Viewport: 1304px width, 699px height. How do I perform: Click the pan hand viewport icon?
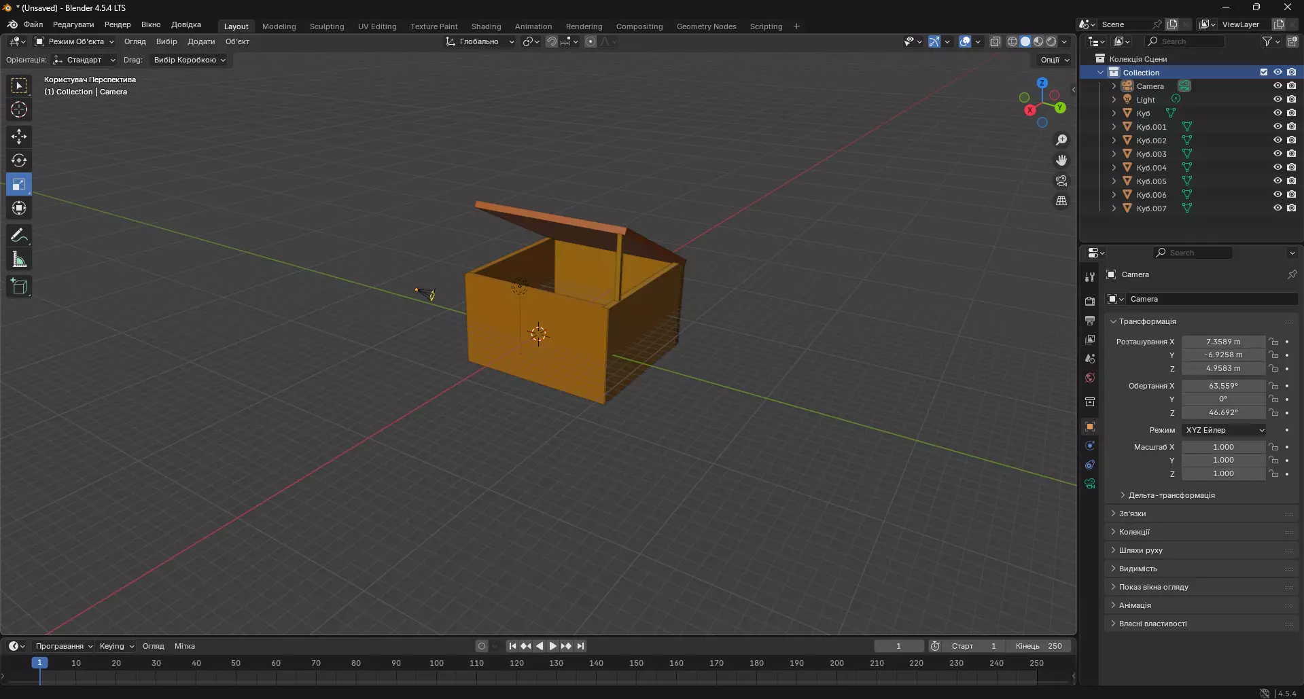pyautogui.click(x=1061, y=160)
